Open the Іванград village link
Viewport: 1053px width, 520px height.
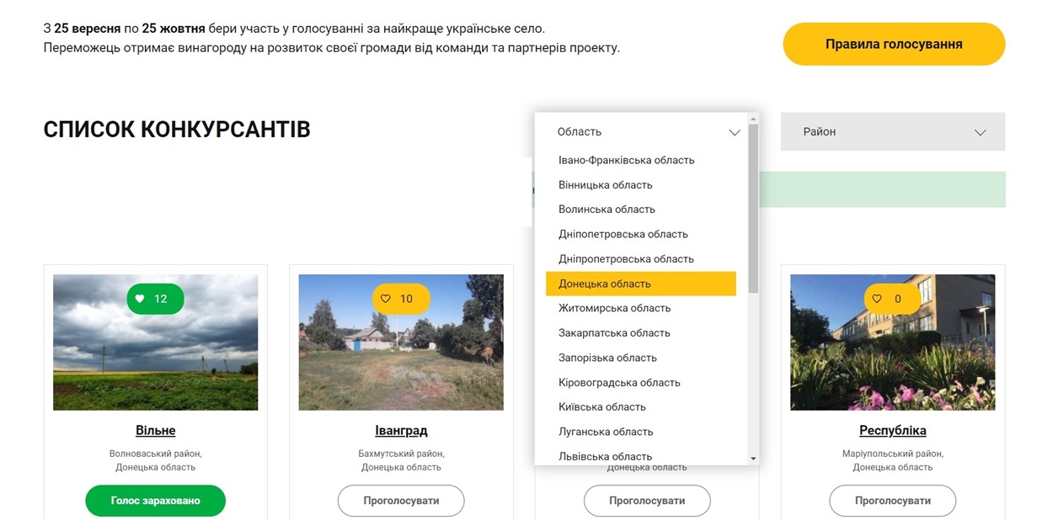[x=401, y=431]
